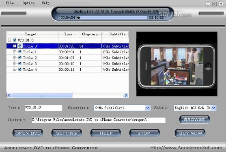The width and height of the screenshot is (226, 152).
Task: Click the Open DVD button
Action: 28,133
